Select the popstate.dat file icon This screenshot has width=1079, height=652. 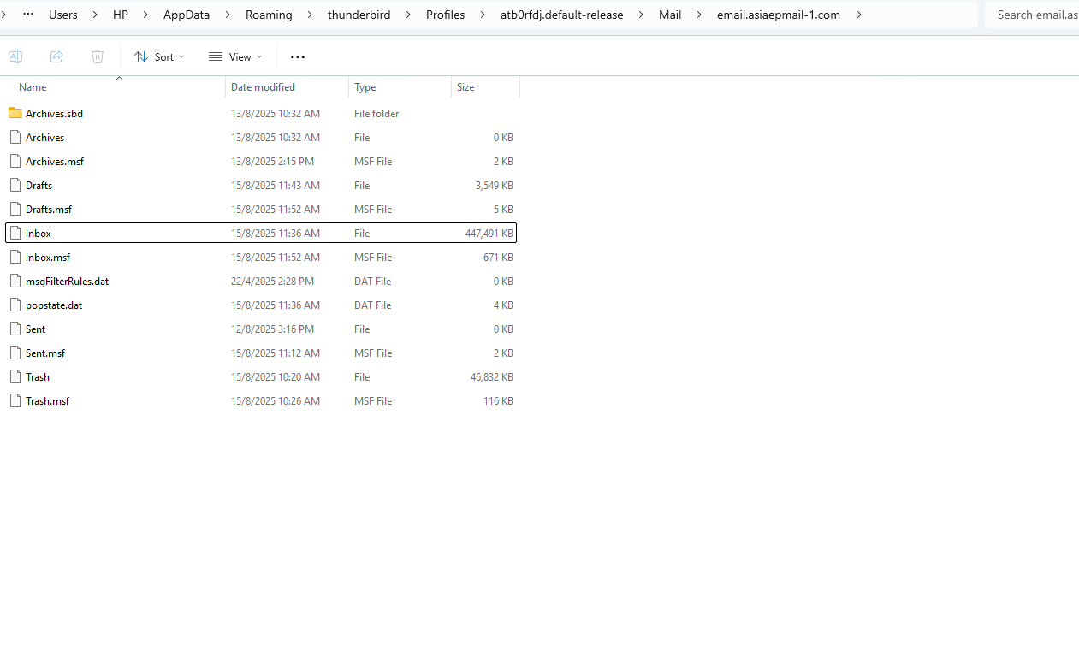pyautogui.click(x=15, y=305)
